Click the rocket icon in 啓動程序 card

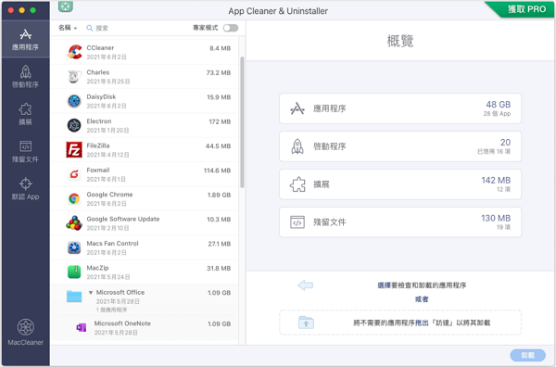pos(297,146)
